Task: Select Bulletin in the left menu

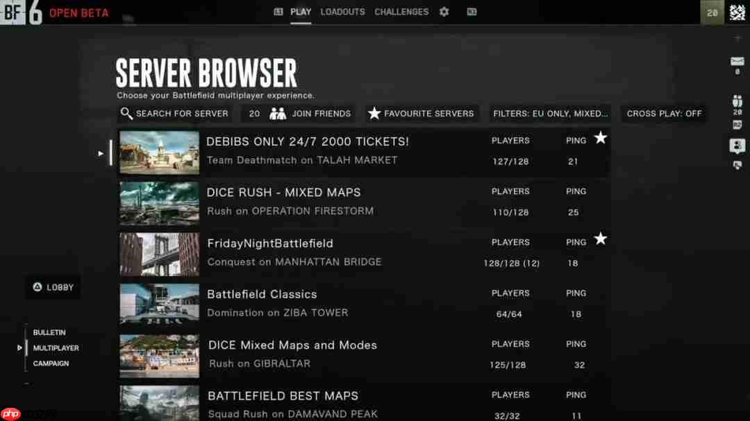Action: 49,332
